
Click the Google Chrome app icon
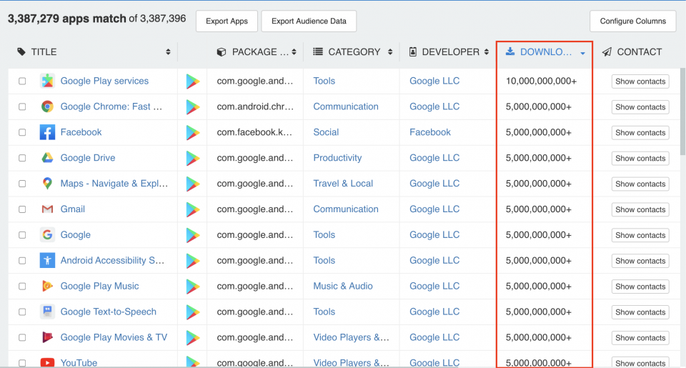click(47, 106)
